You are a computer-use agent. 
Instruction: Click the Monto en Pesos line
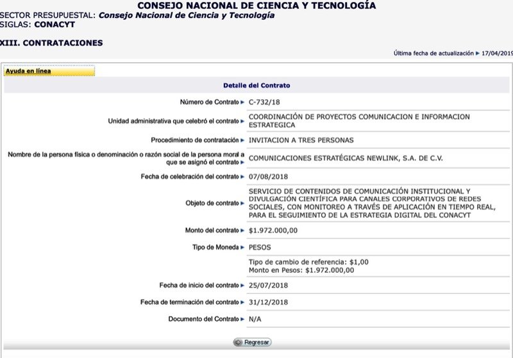click(x=301, y=270)
